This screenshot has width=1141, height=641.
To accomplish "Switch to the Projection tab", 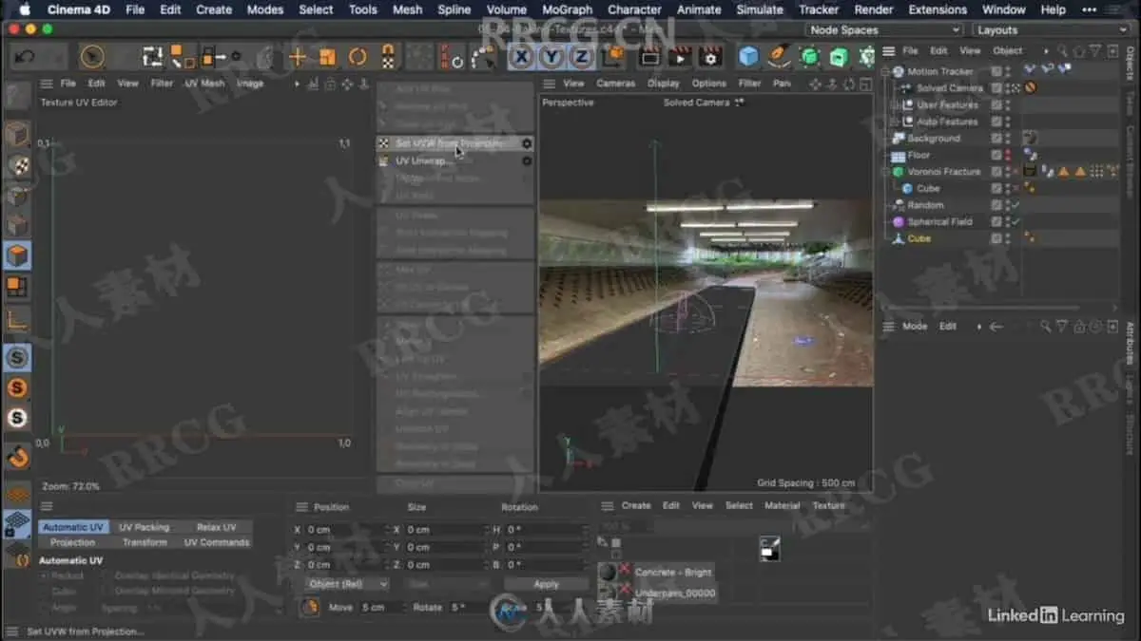I will coord(73,542).
